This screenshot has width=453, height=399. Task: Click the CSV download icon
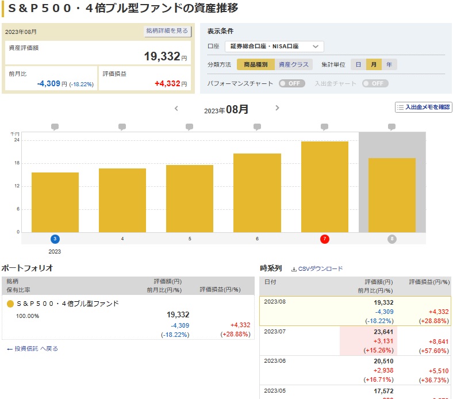pyautogui.click(x=294, y=269)
